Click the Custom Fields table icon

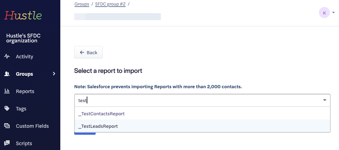pyautogui.click(x=7, y=126)
